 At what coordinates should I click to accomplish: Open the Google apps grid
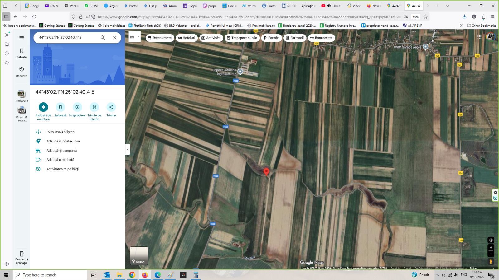coord(479,37)
